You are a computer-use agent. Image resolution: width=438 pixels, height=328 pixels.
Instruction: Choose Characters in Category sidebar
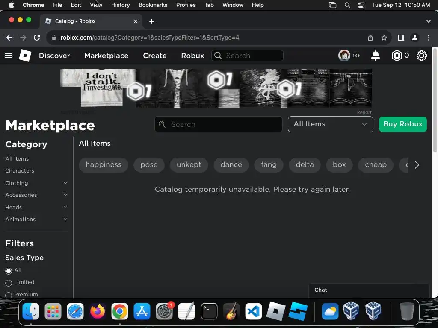pos(20,171)
